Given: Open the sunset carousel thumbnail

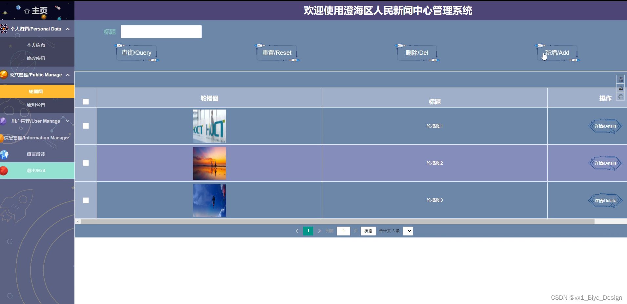Looking at the screenshot, I should (210, 163).
